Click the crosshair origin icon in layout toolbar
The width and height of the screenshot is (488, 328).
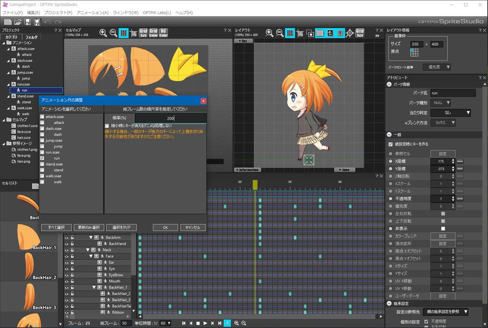(349, 33)
